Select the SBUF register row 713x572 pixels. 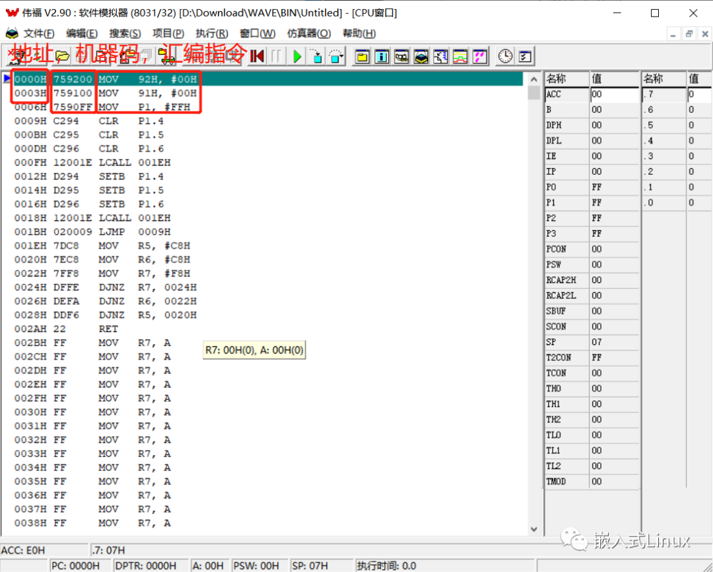pos(592,311)
